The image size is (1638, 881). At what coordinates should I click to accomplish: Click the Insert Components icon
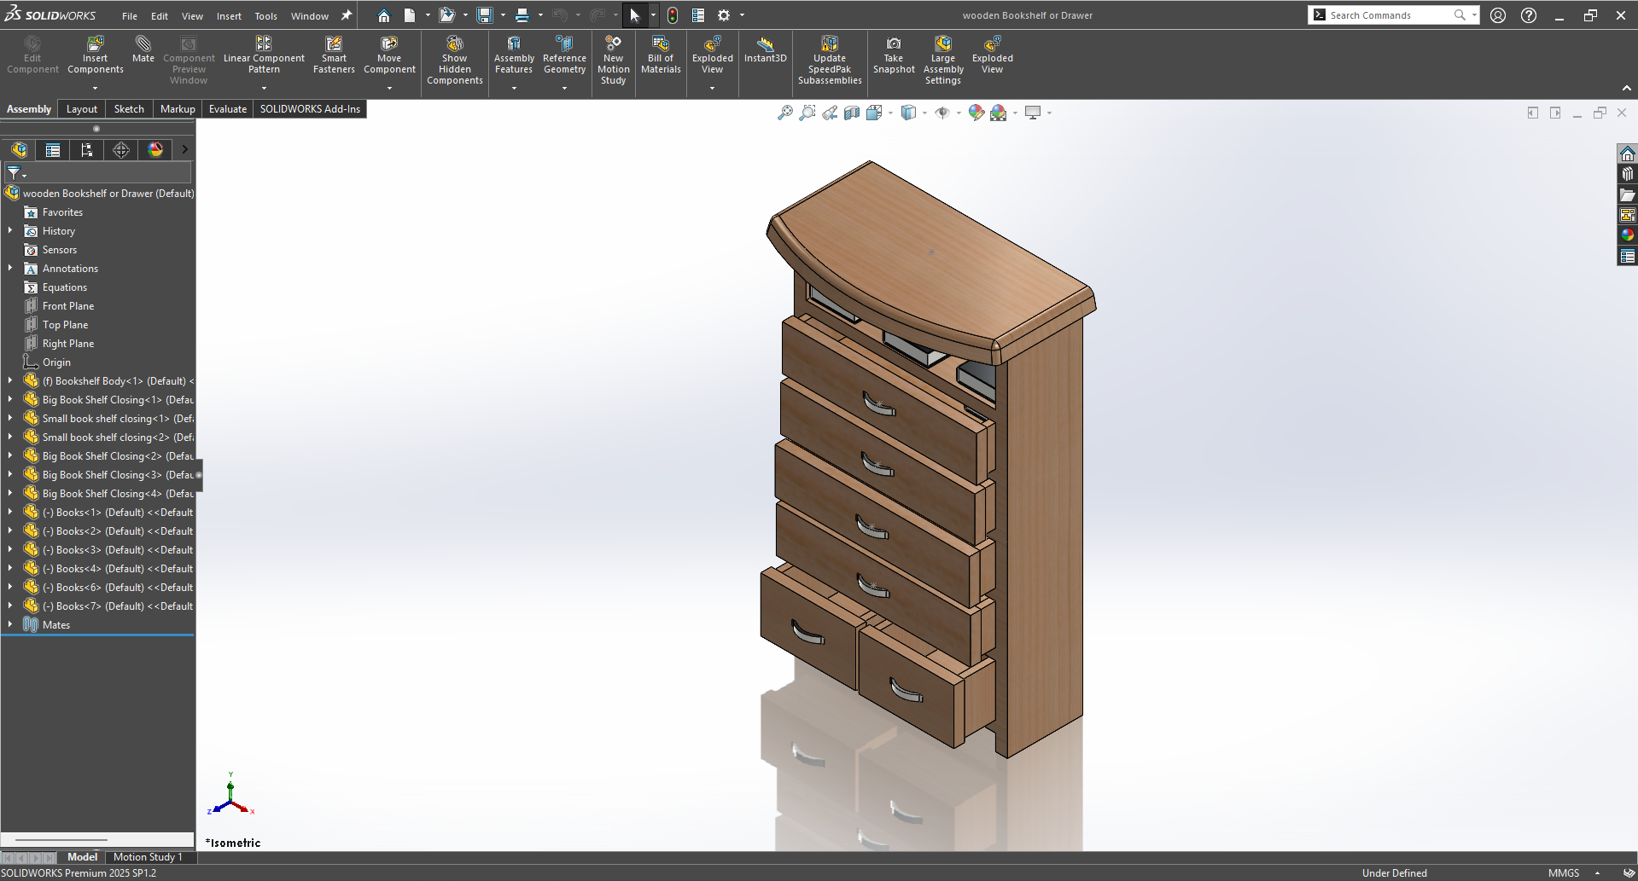(x=95, y=44)
